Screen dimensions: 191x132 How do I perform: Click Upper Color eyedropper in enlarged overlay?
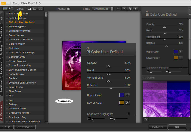[127, 95]
